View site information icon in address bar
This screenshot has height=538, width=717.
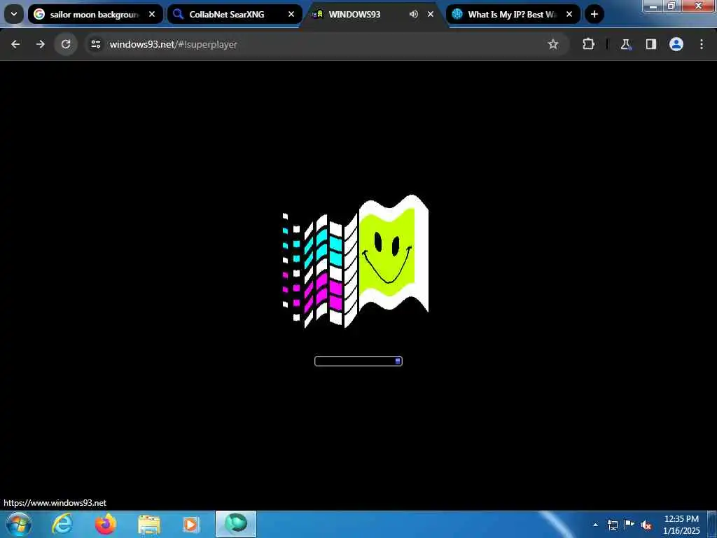[x=95, y=44]
